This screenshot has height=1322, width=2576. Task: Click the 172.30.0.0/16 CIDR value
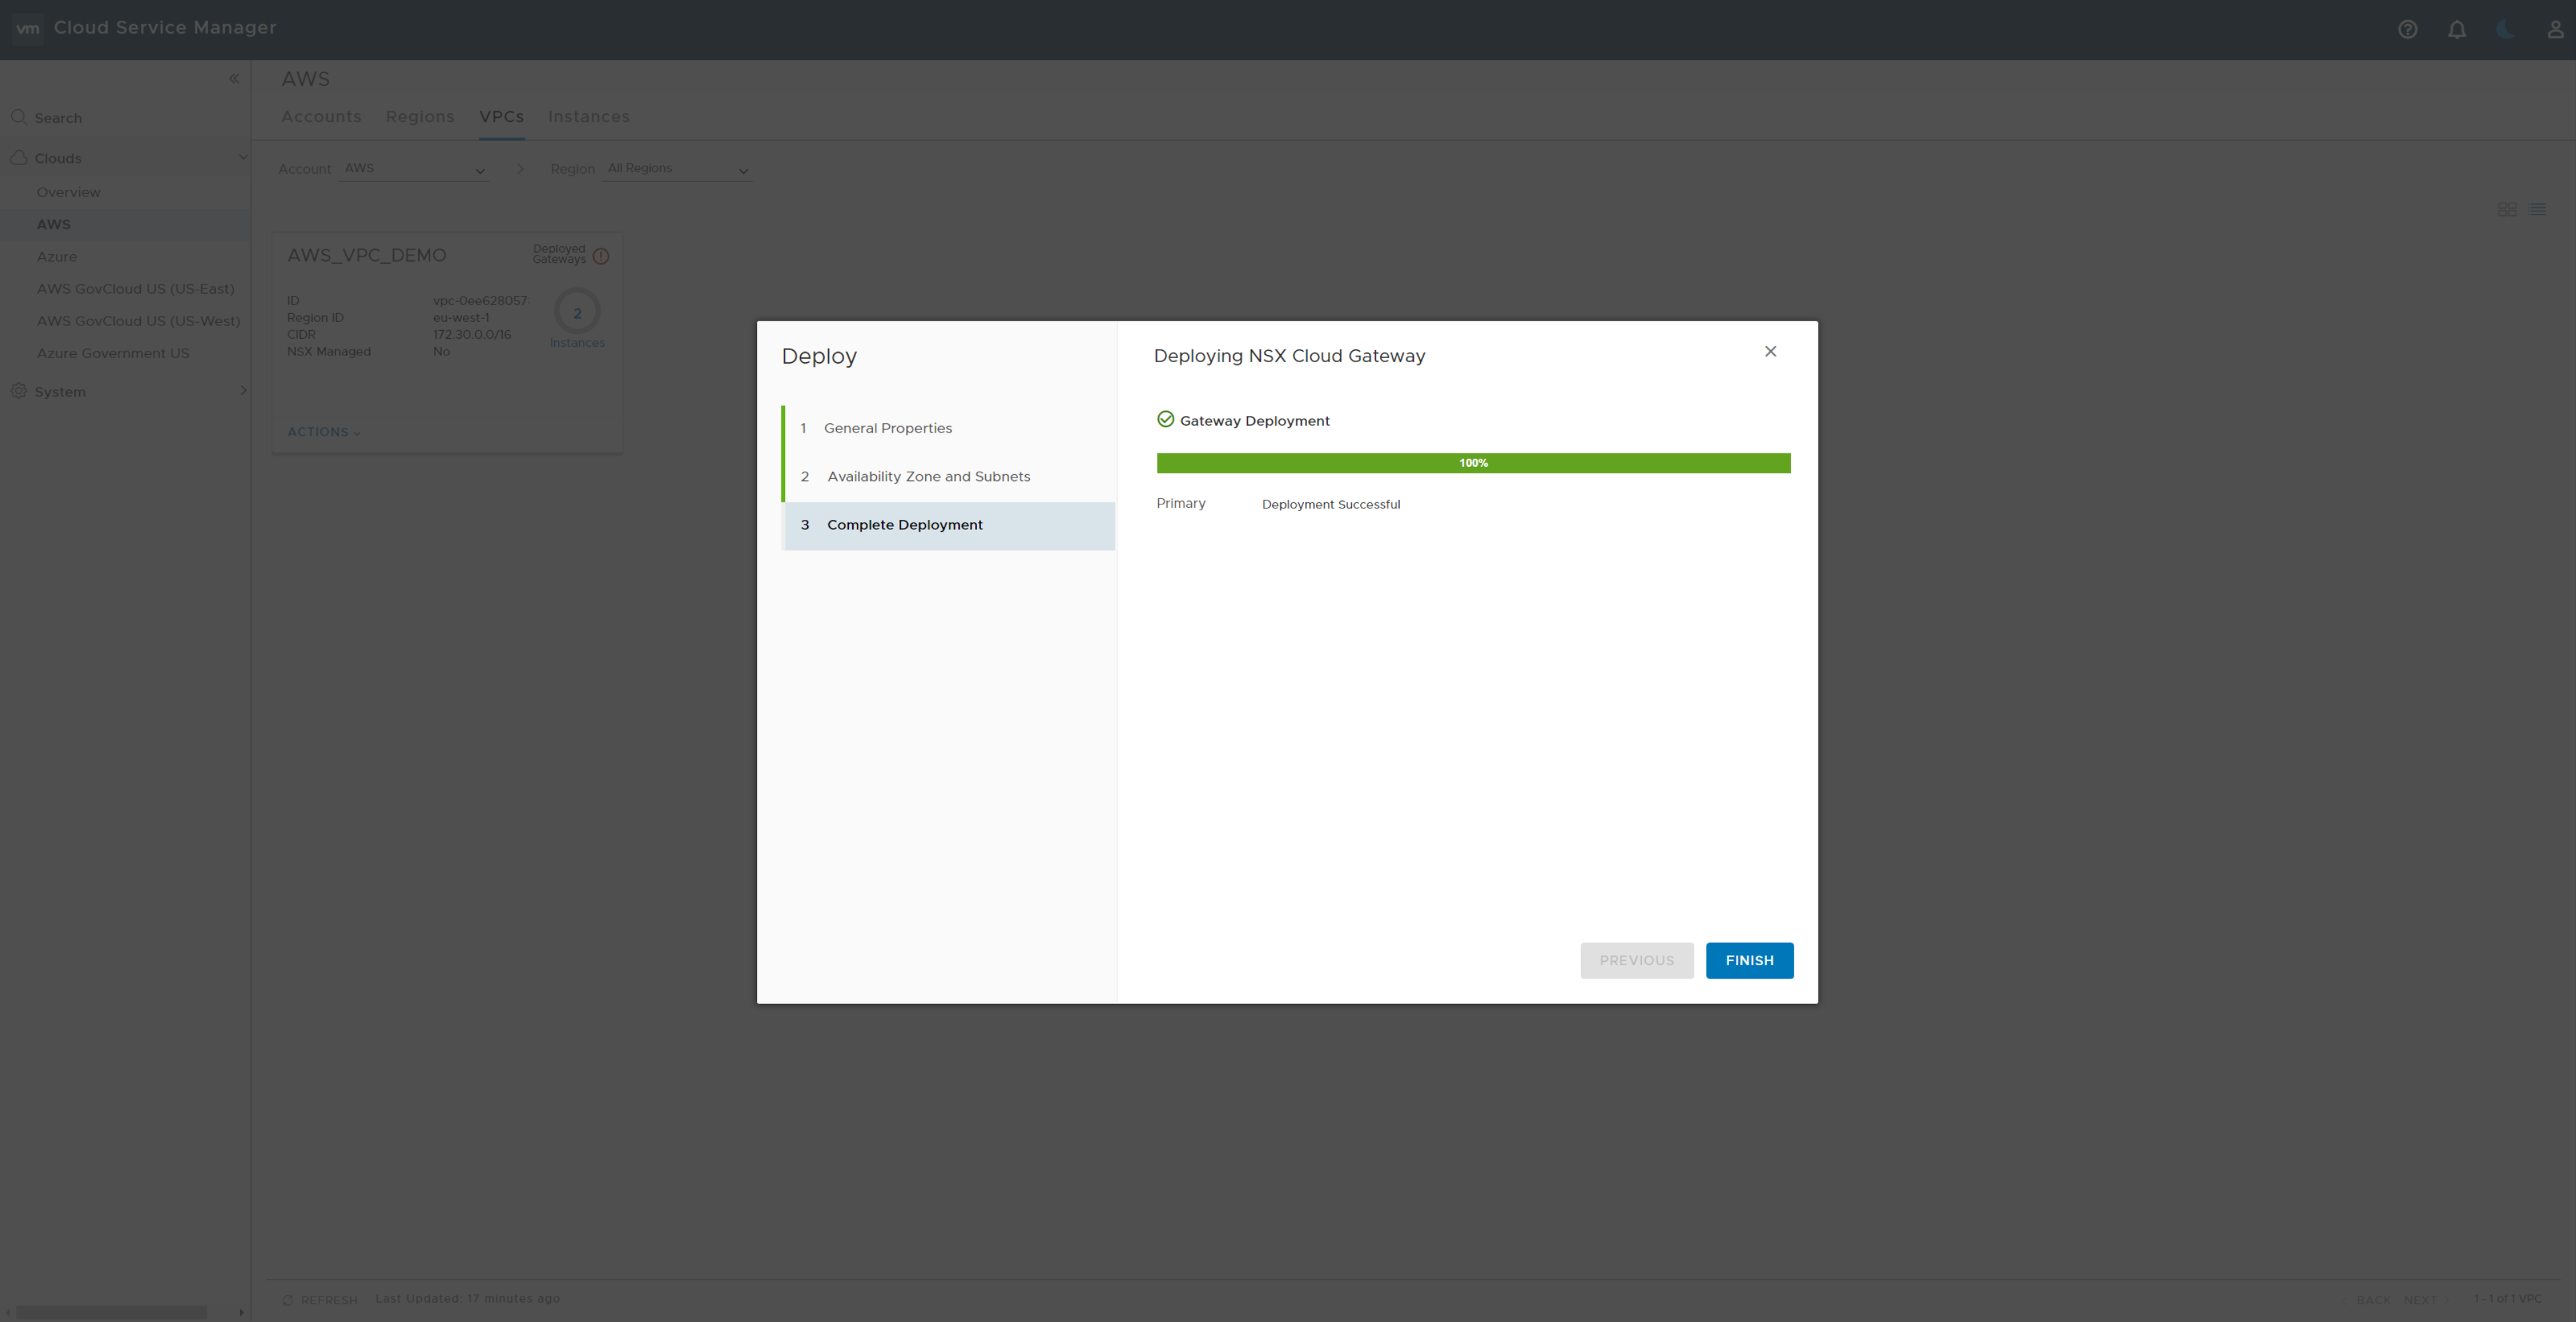[x=472, y=335]
